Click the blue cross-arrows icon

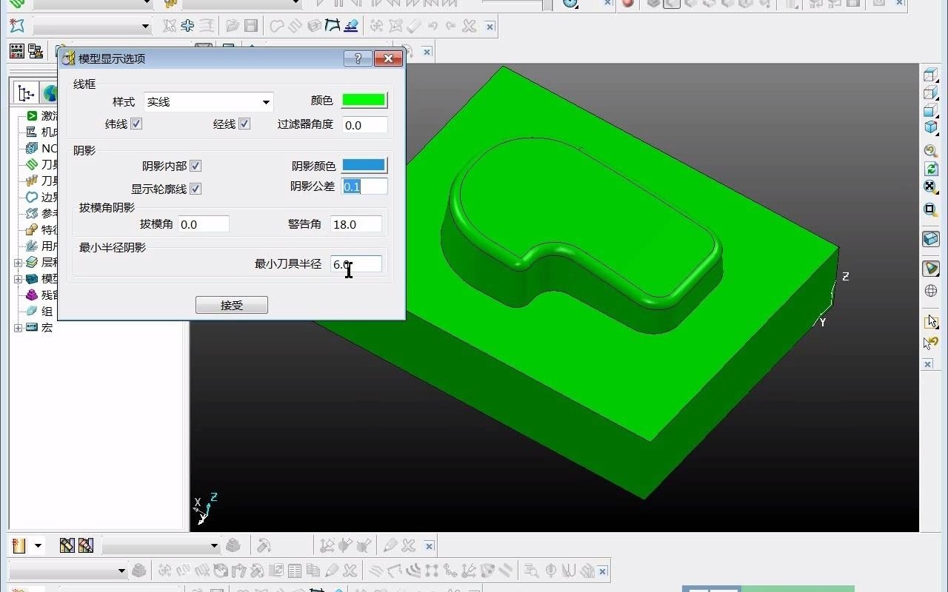click(188, 27)
